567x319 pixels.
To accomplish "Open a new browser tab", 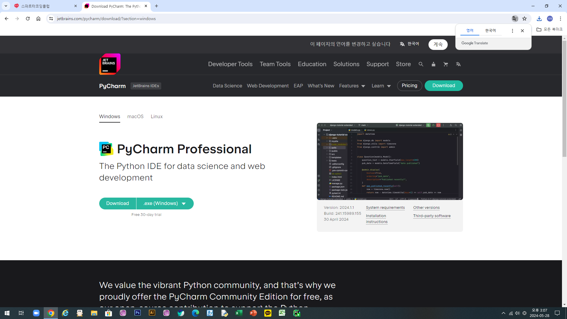I will click(x=157, y=6).
